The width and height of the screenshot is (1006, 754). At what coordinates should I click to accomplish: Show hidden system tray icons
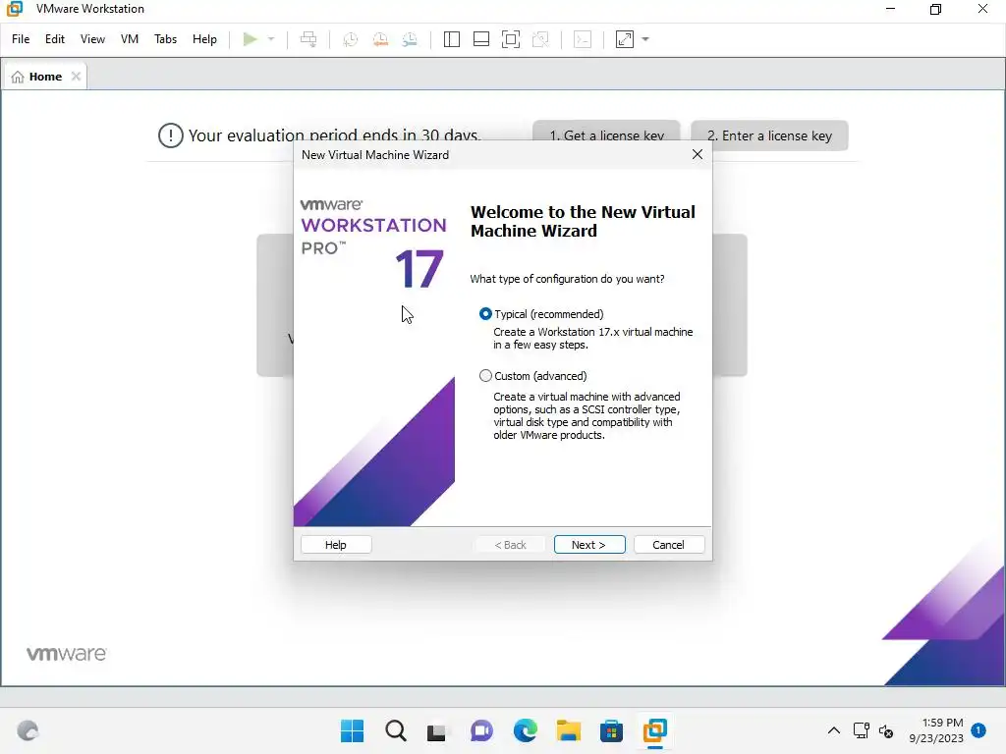833,730
